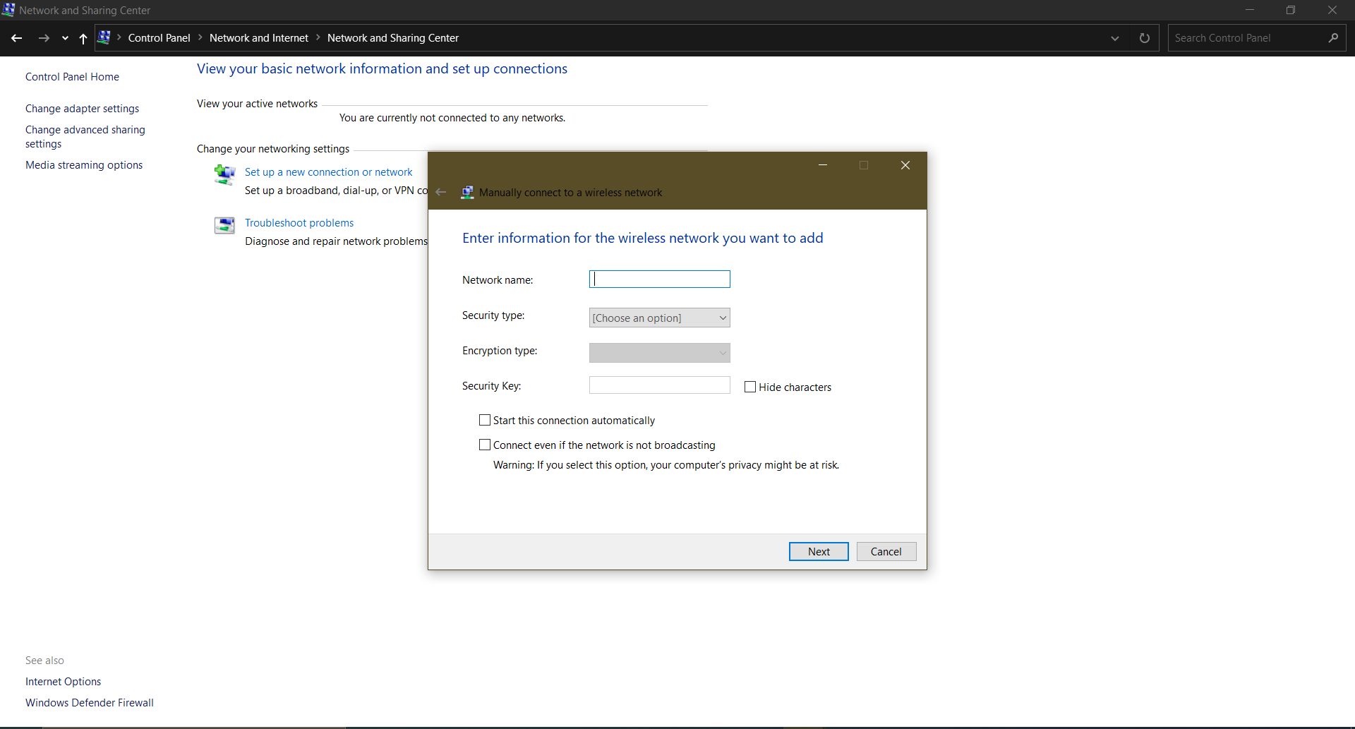Screen dimensions: 1355x729
Task: Click the new connection setup icon
Action: click(224, 174)
